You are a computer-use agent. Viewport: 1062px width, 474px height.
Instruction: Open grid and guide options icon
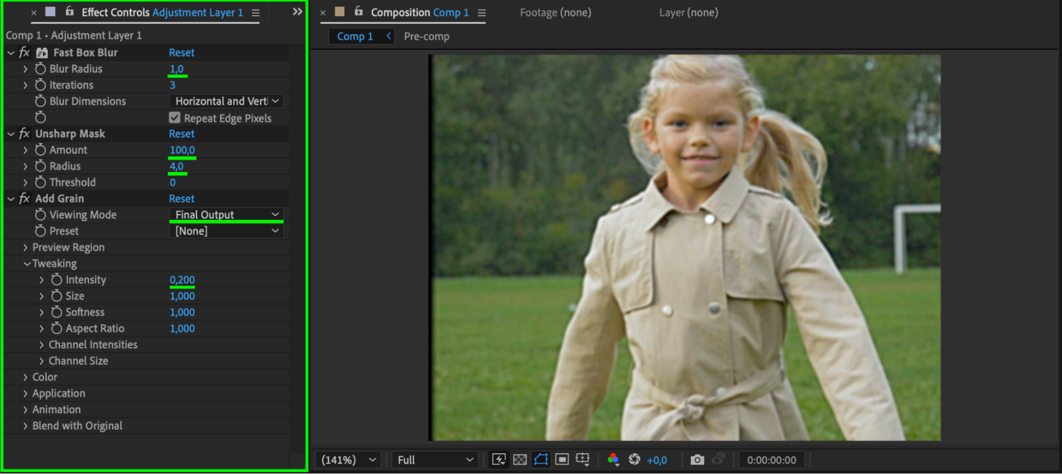pyautogui.click(x=583, y=460)
